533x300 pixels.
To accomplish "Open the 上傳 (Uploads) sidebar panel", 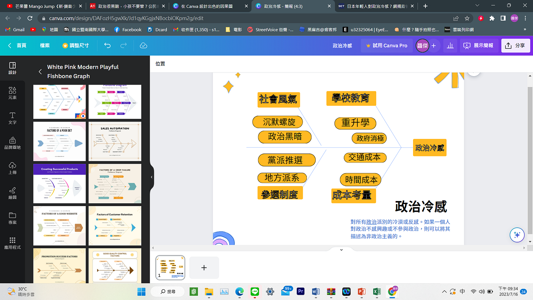I will point(12,168).
